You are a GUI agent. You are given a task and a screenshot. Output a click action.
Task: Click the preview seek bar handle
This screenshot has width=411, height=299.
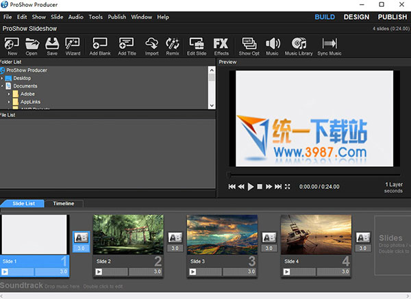(229, 174)
